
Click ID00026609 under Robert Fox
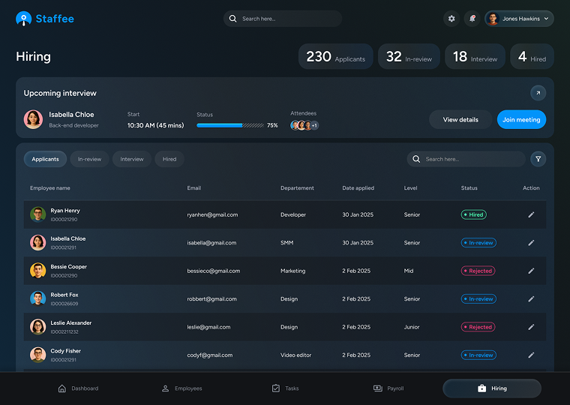click(64, 304)
